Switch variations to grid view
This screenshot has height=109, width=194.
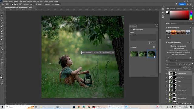(154, 47)
